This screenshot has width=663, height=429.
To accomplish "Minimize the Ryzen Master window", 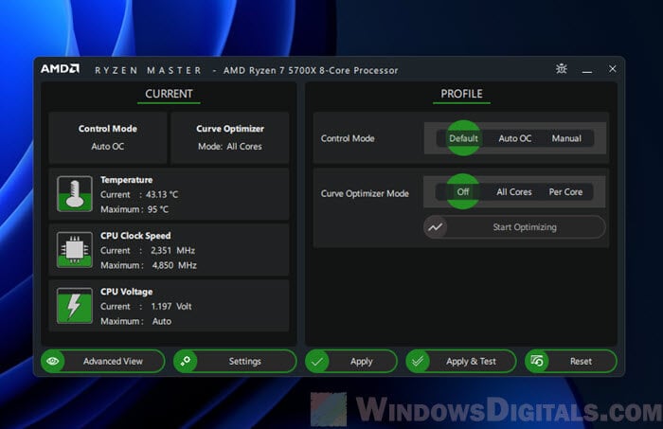I will [587, 71].
